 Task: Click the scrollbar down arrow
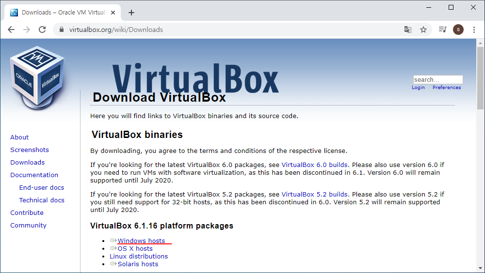point(480,268)
